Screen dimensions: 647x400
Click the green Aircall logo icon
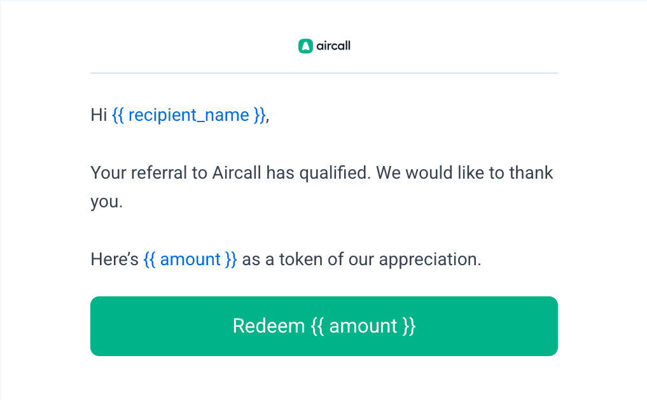(305, 46)
